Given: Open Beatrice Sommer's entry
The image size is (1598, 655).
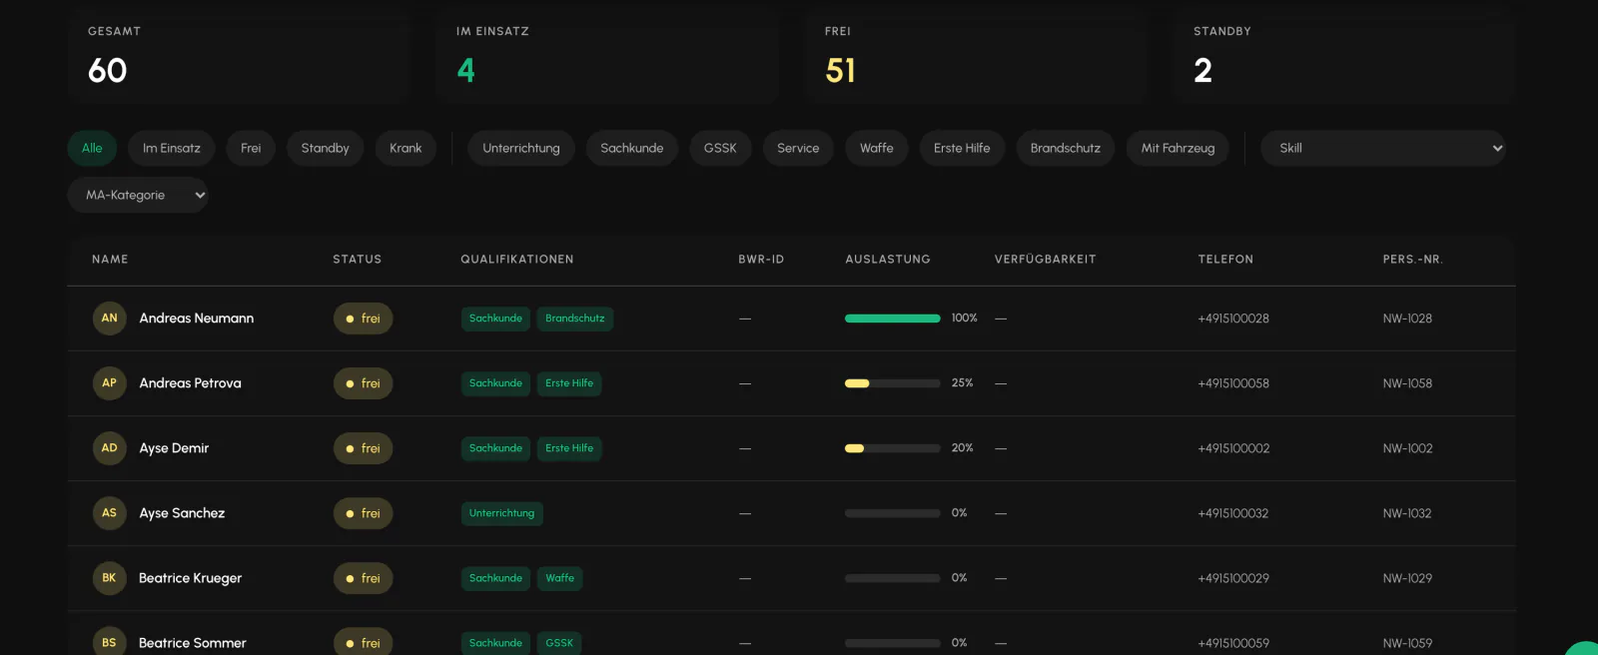Looking at the screenshot, I should (x=193, y=643).
